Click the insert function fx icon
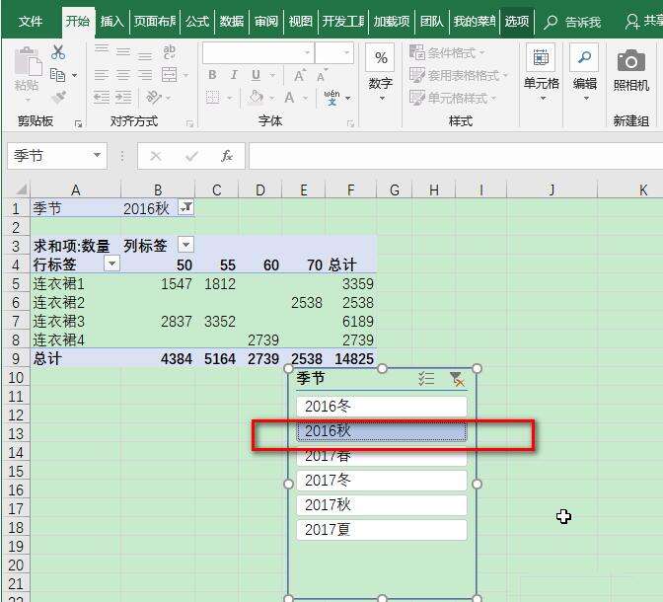Screen dimensions: 663x602 [x=227, y=156]
